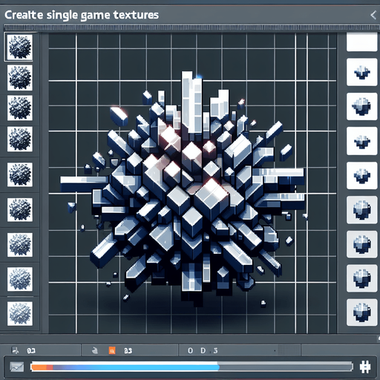
Task: Choose the second tile in the right column
Action: [361, 72]
